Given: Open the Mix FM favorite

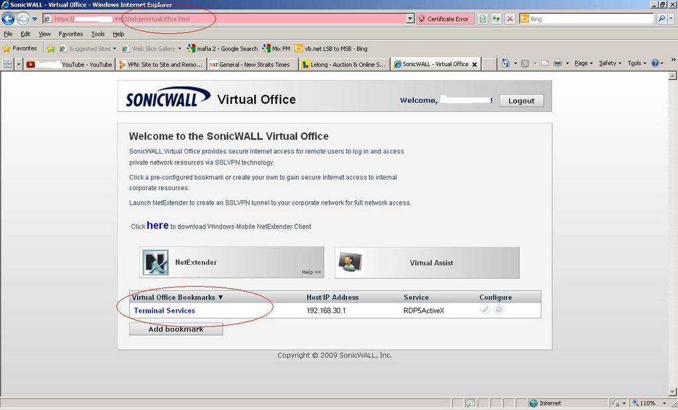Looking at the screenshot, I should coord(276,49).
